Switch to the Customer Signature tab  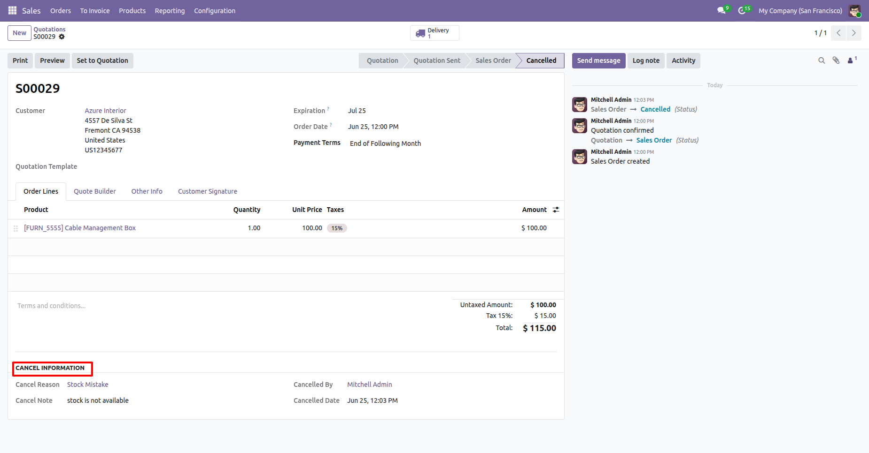207,191
